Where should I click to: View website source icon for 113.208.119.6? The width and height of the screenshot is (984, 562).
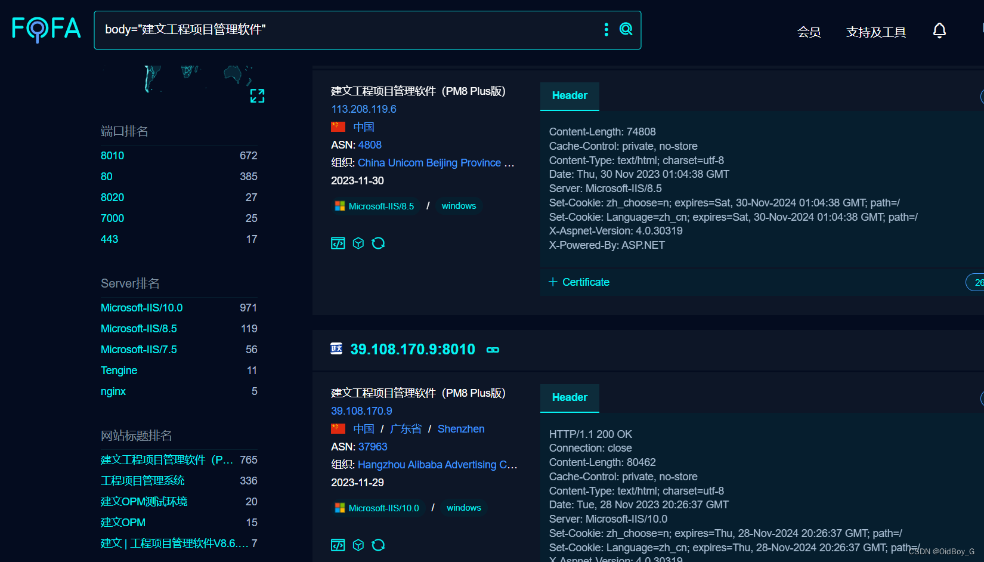(x=338, y=243)
